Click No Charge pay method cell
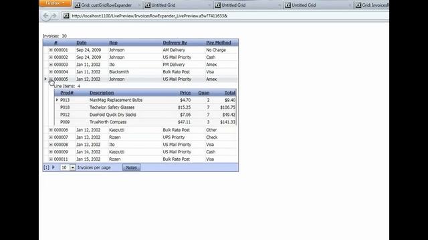Viewport: 428px width, 240px height. pos(216,50)
